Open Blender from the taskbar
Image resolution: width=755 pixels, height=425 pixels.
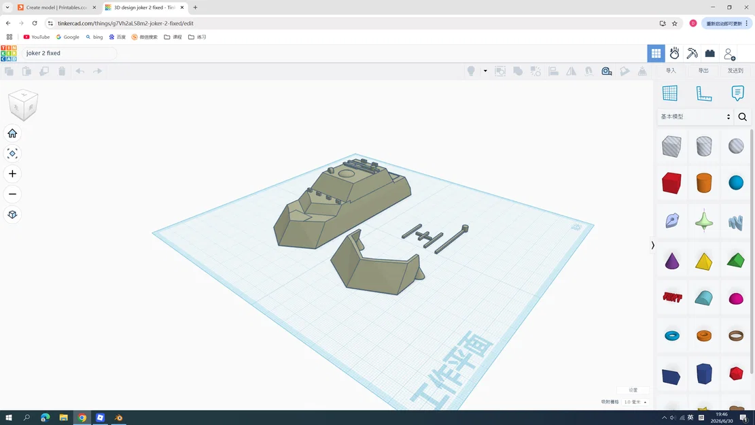118,418
